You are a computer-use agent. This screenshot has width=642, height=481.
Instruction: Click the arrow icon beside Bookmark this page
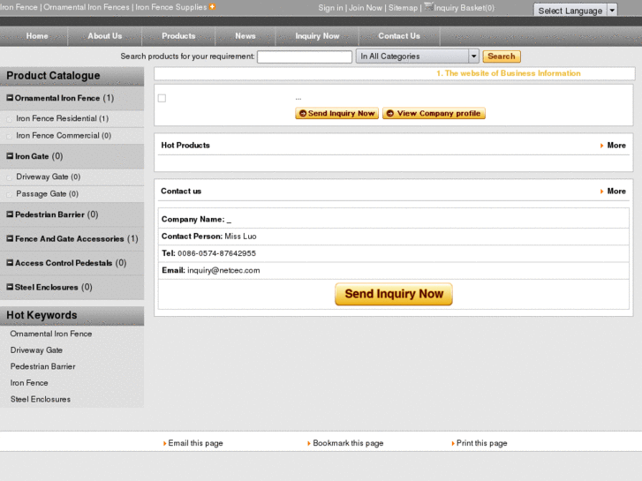click(309, 444)
